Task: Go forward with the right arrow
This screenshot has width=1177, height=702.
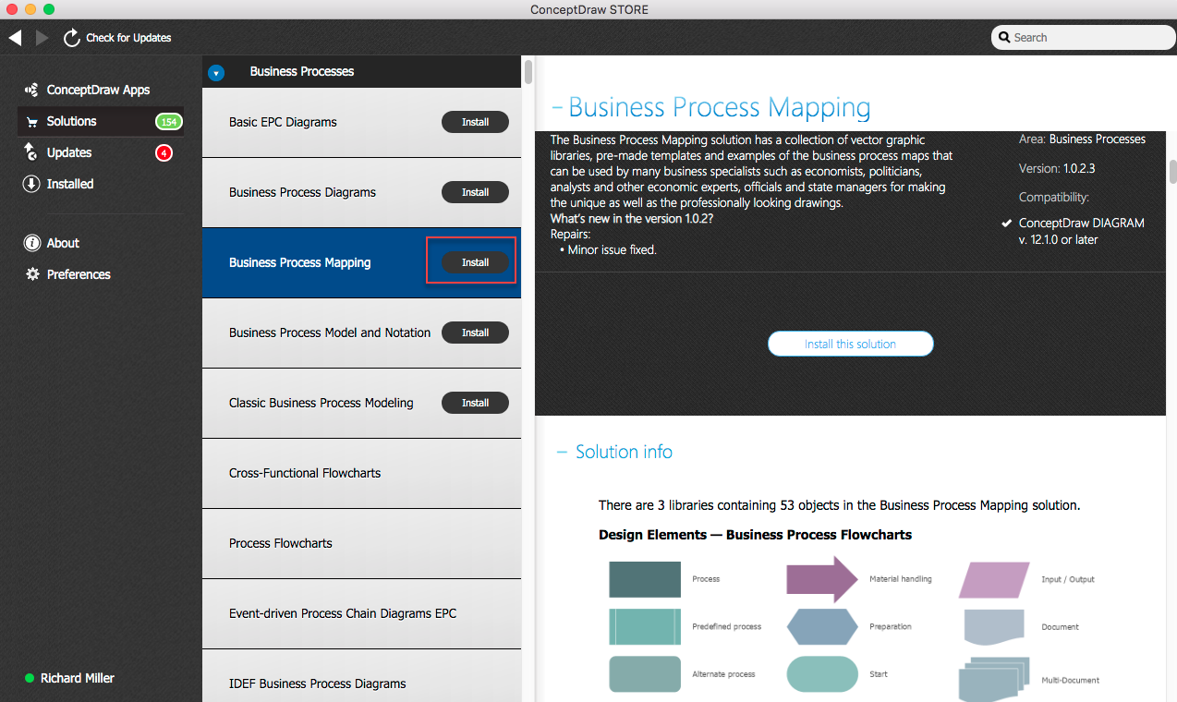Action: pos(42,38)
